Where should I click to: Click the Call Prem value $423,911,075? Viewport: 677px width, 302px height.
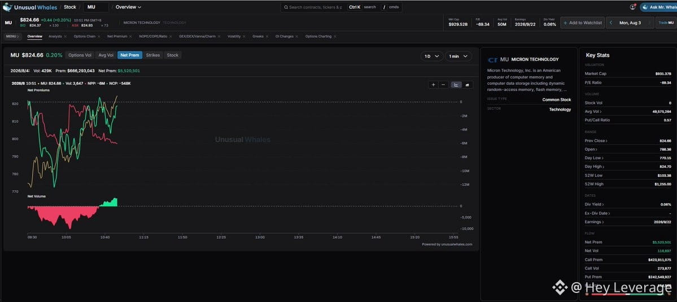(659, 260)
